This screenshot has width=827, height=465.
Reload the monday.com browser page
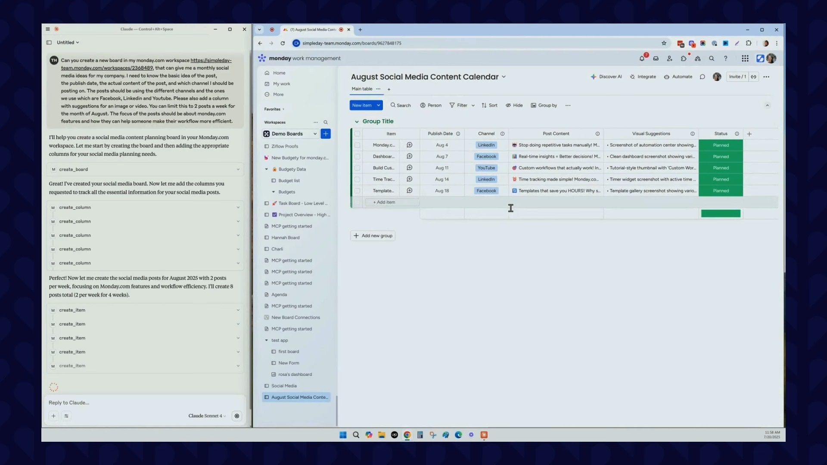(x=283, y=43)
